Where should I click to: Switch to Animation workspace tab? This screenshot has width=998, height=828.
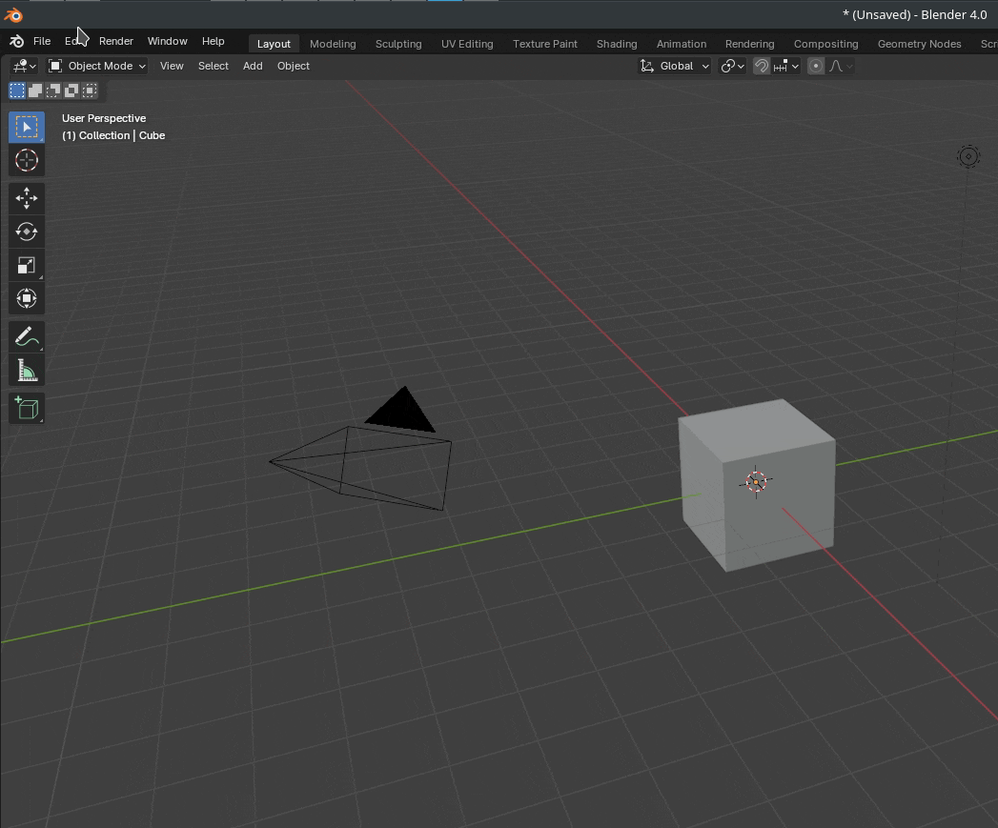pyautogui.click(x=682, y=44)
